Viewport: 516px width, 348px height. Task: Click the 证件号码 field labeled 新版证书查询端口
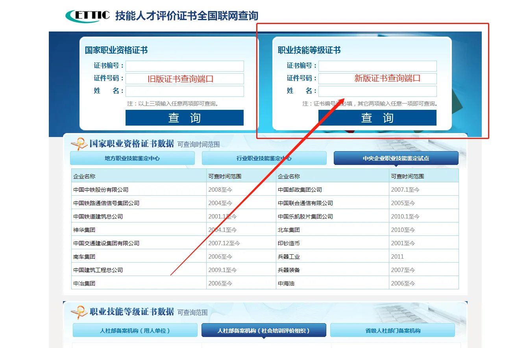click(x=377, y=78)
